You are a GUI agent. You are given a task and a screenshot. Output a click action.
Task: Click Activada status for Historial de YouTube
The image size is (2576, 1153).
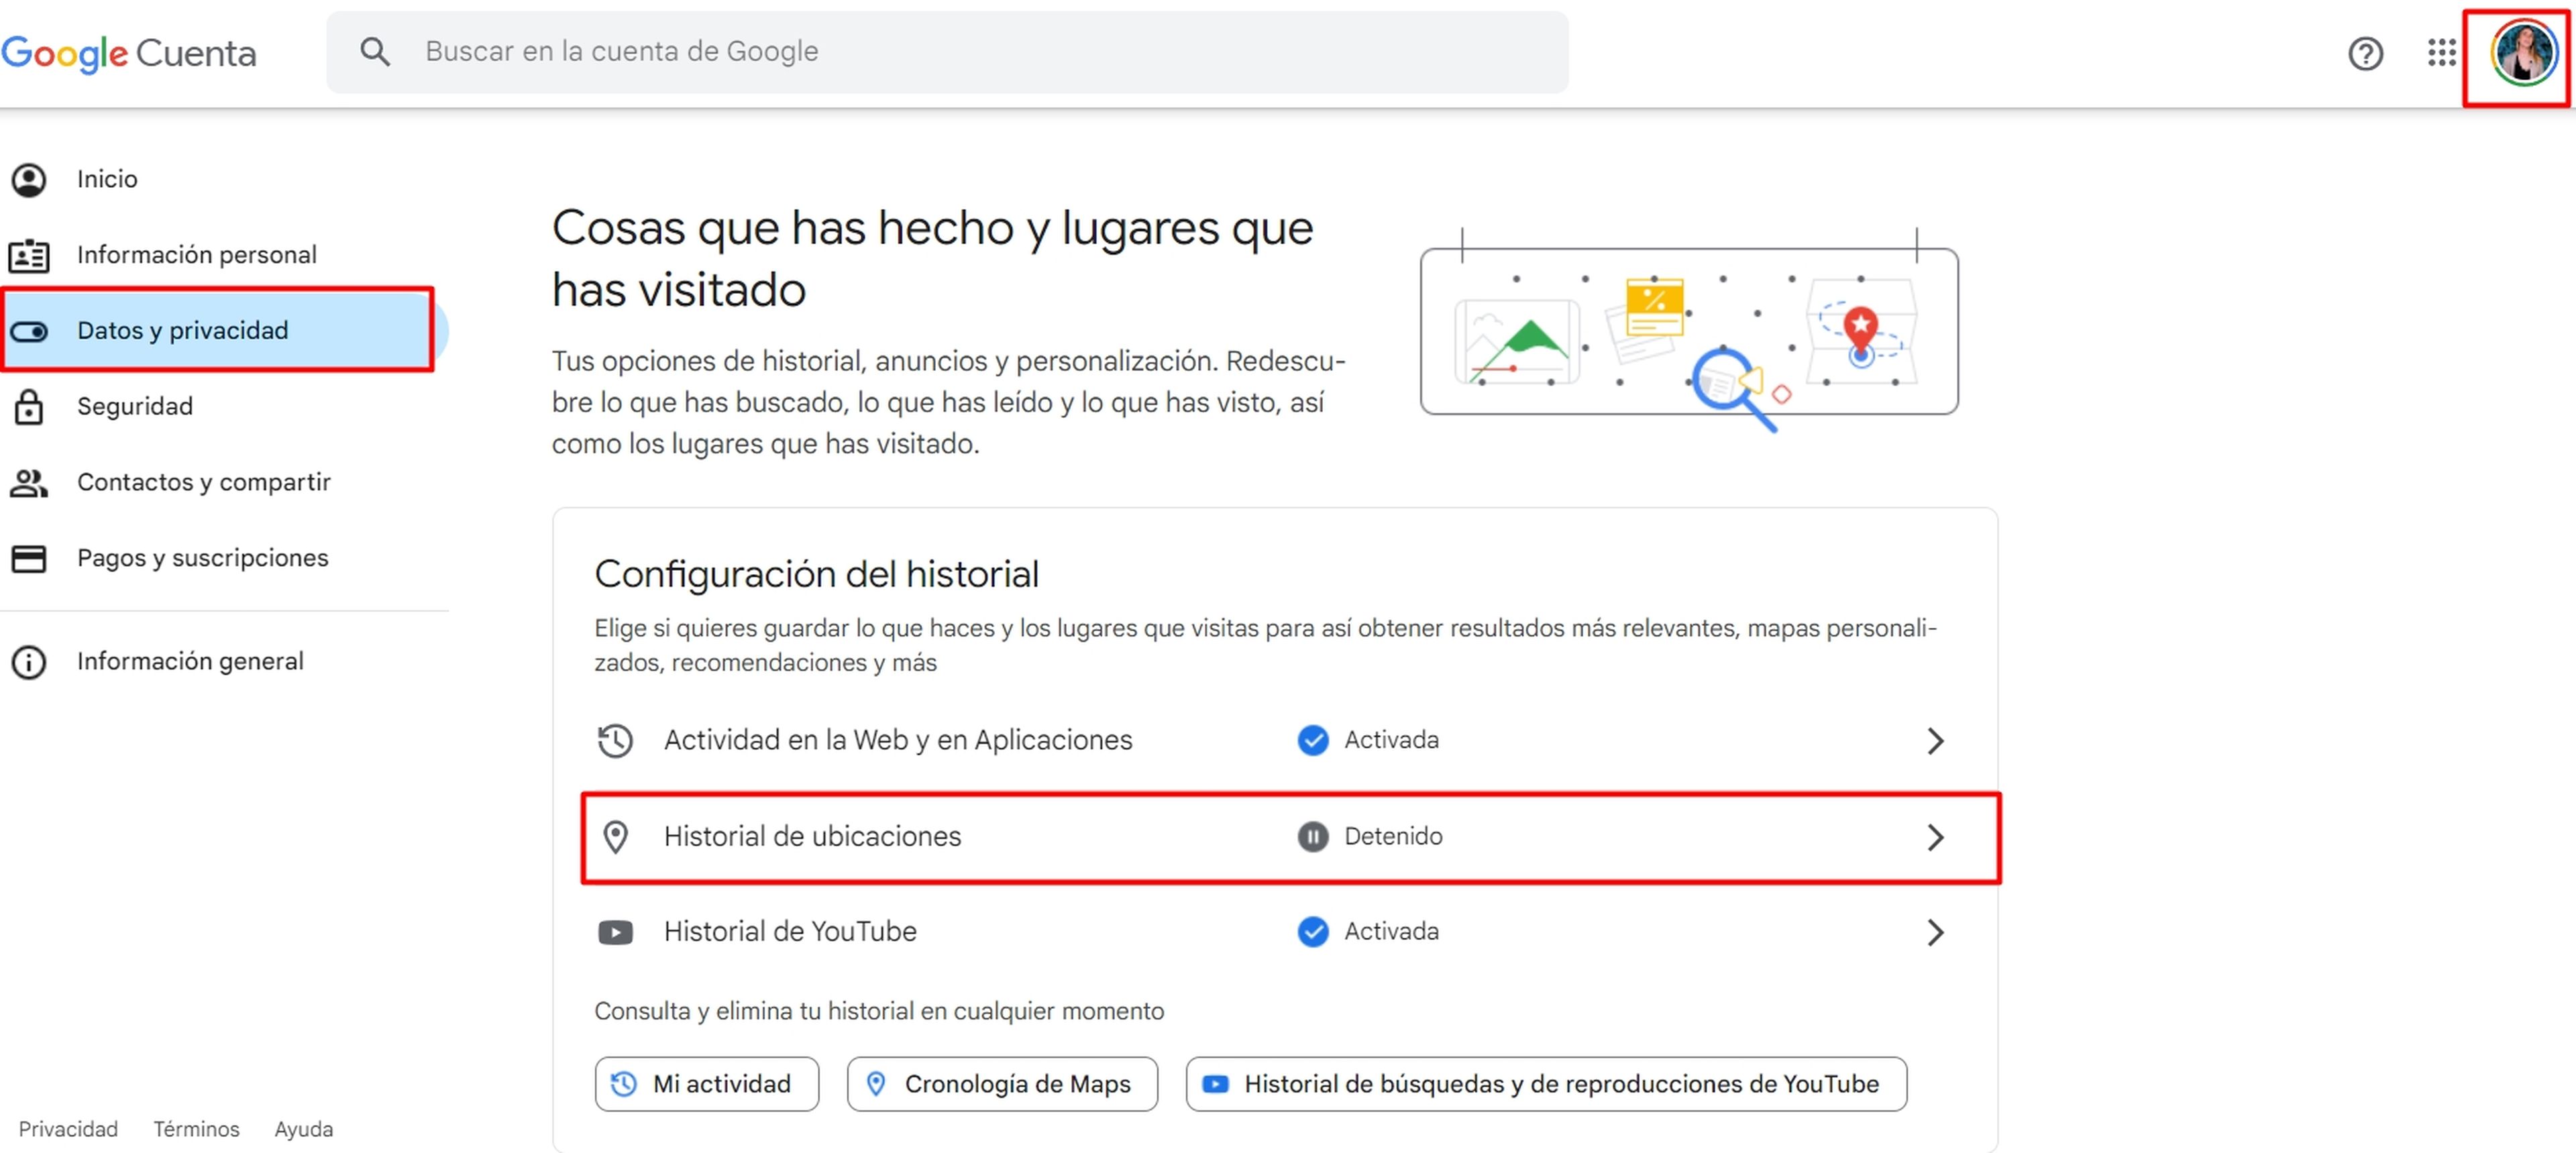(x=1391, y=932)
